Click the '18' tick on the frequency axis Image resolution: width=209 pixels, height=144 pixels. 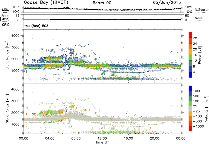tap(18, 16)
